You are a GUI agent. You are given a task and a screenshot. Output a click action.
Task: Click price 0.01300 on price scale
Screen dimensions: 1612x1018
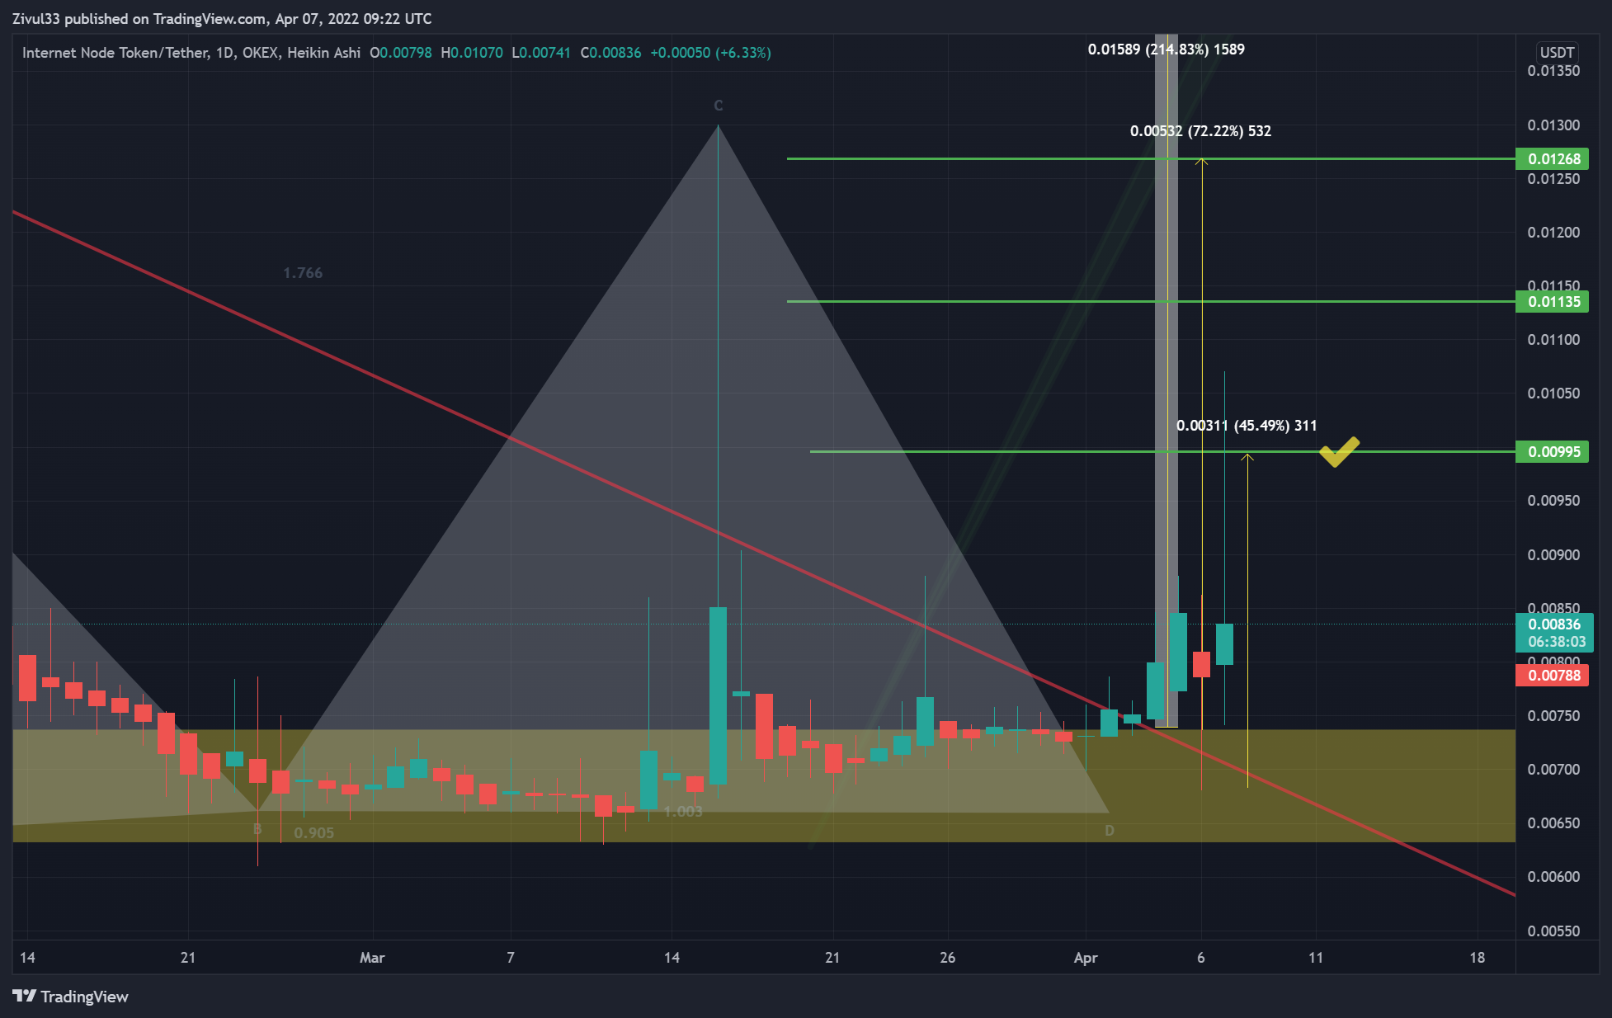coord(1553,125)
